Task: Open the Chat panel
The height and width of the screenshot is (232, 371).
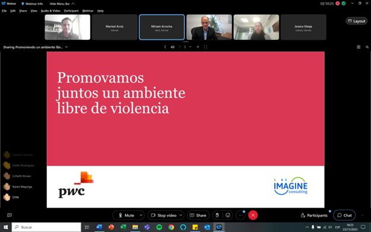Action: click(344, 215)
